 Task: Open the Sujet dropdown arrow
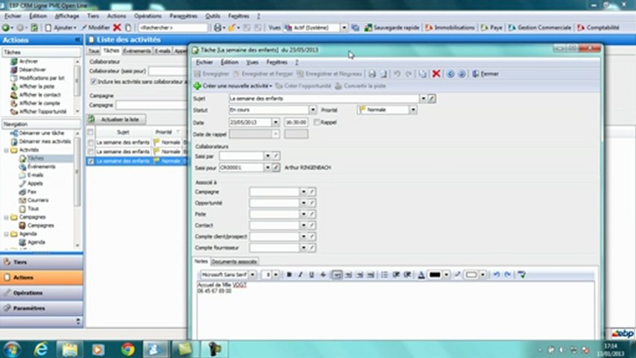pyautogui.click(x=424, y=98)
